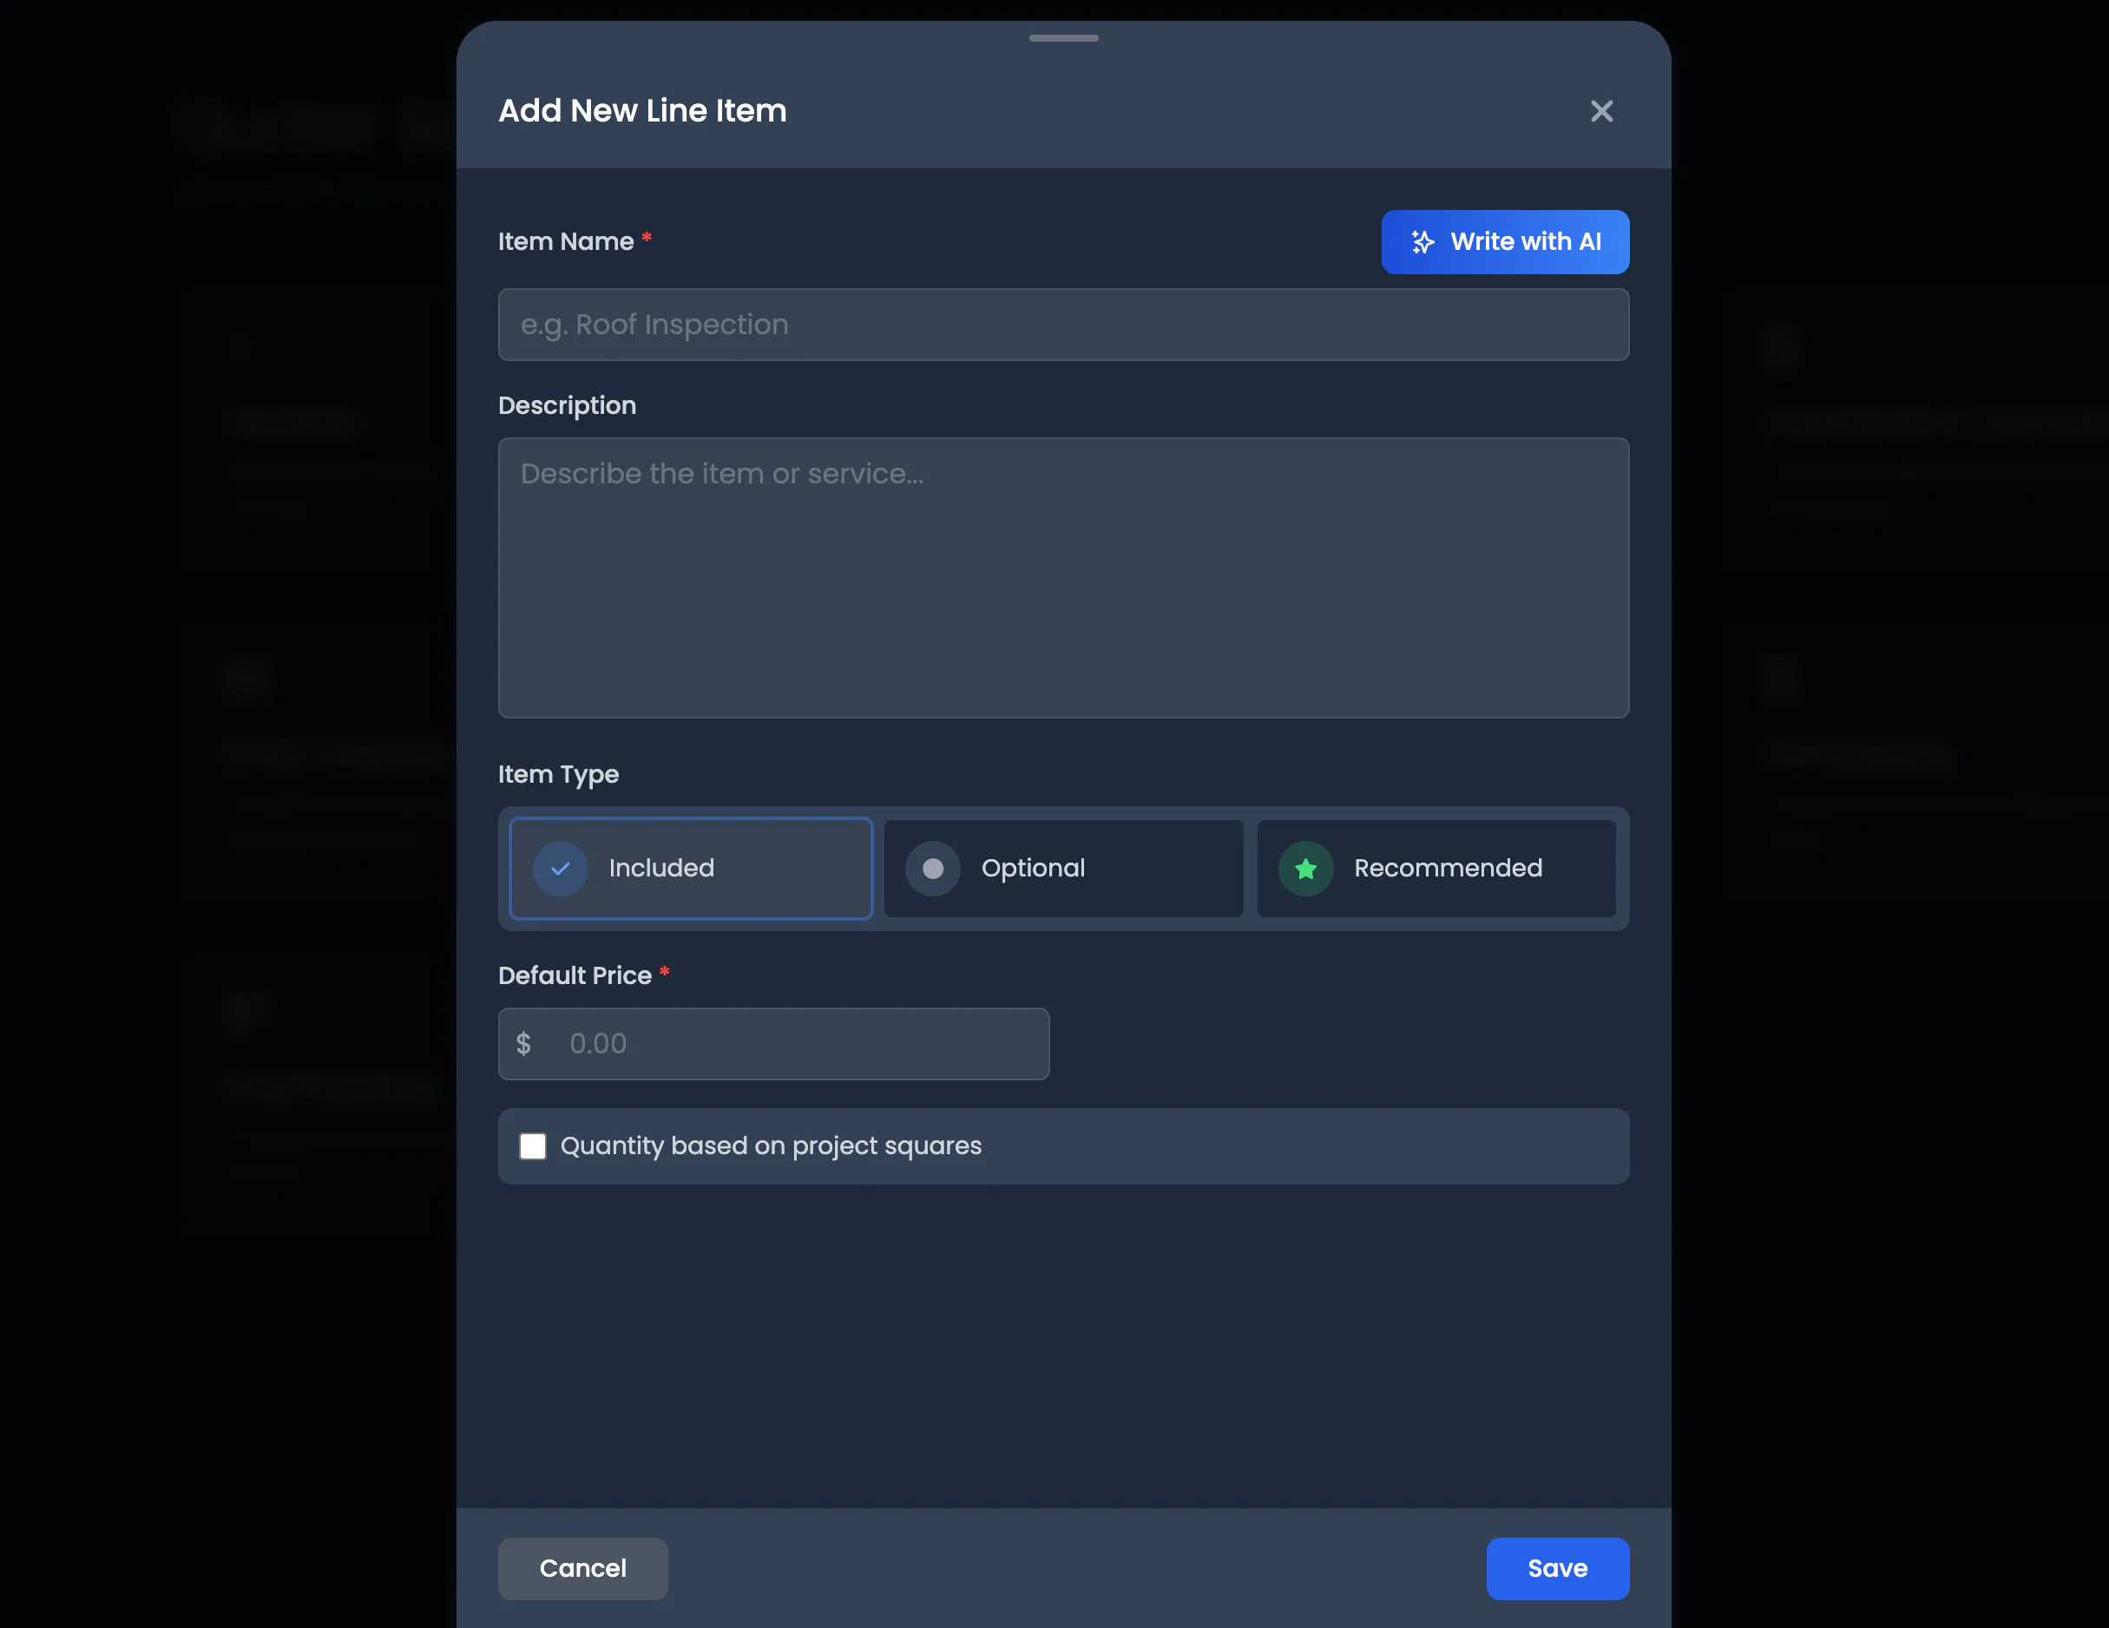Click into the Description text area
This screenshot has width=2109, height=1628.
(x=1063, y=577)
